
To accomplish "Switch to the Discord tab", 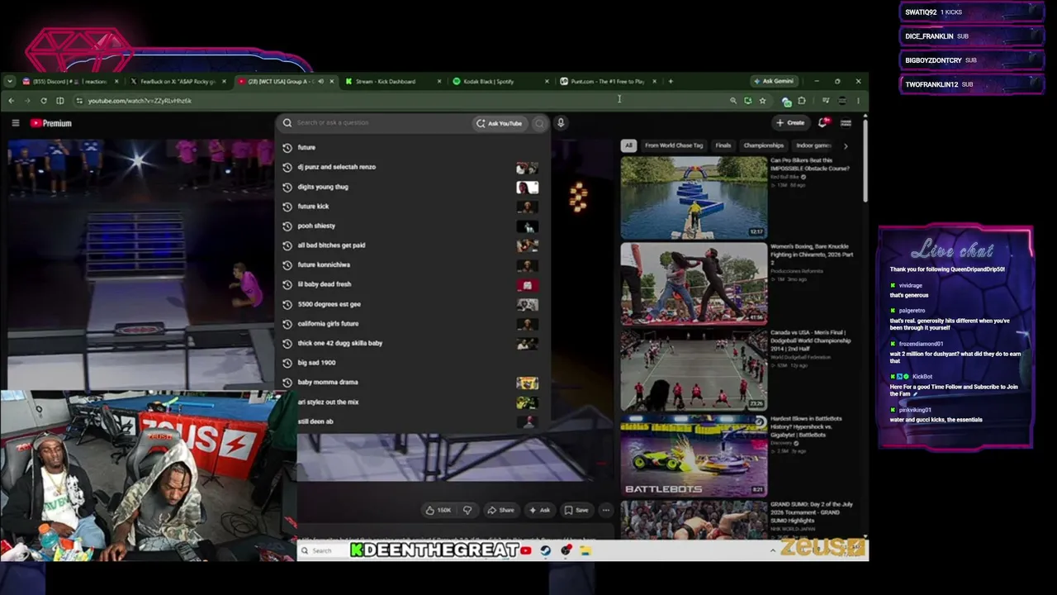I will 69,82.
